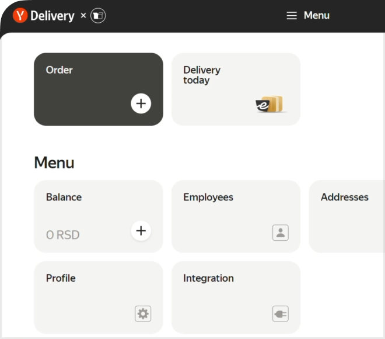Image resolution: width=385 pixels, height=339 pixels.
Task: Open the hamburger menu icon
Action: click(x=292, y=16)
